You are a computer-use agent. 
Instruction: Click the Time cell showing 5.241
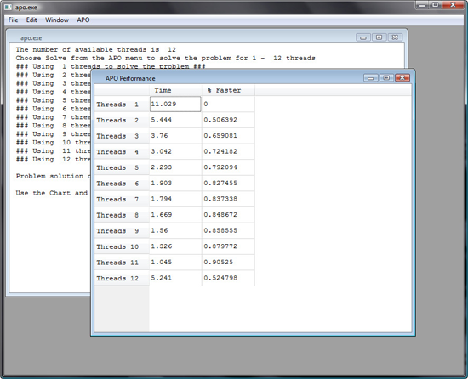click(175, 278)
